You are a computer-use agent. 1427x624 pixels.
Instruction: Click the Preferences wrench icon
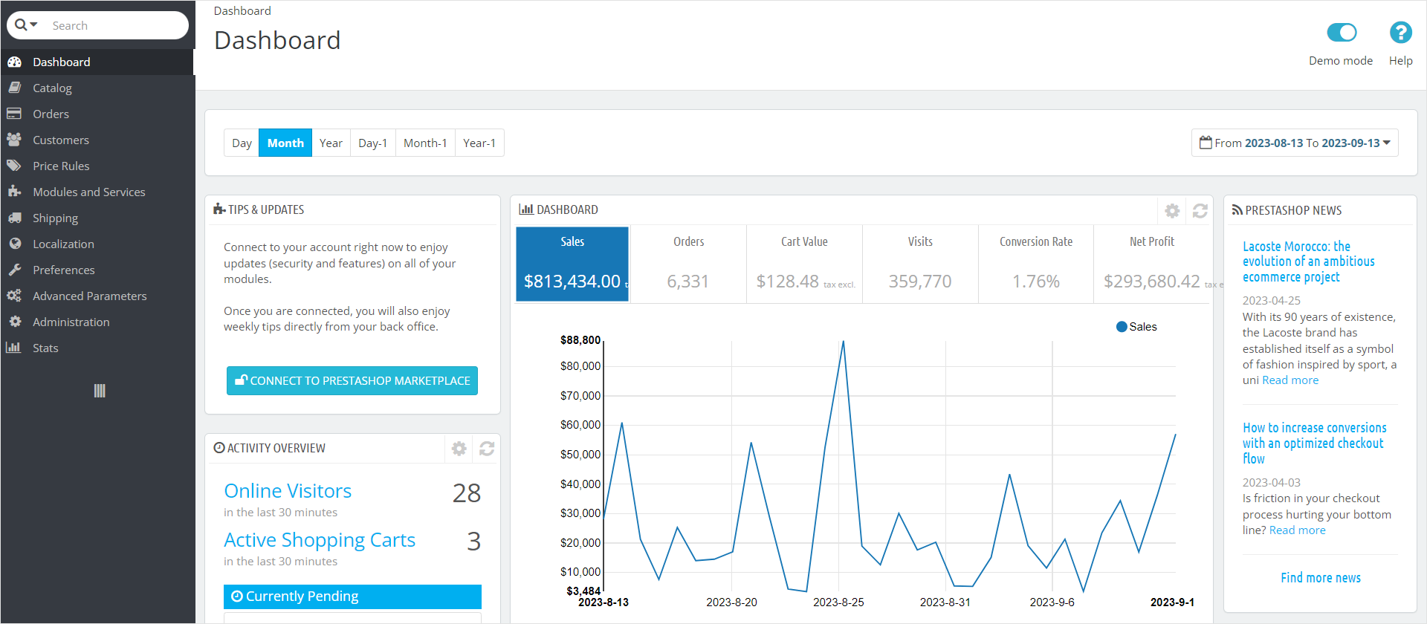(14, 270)
